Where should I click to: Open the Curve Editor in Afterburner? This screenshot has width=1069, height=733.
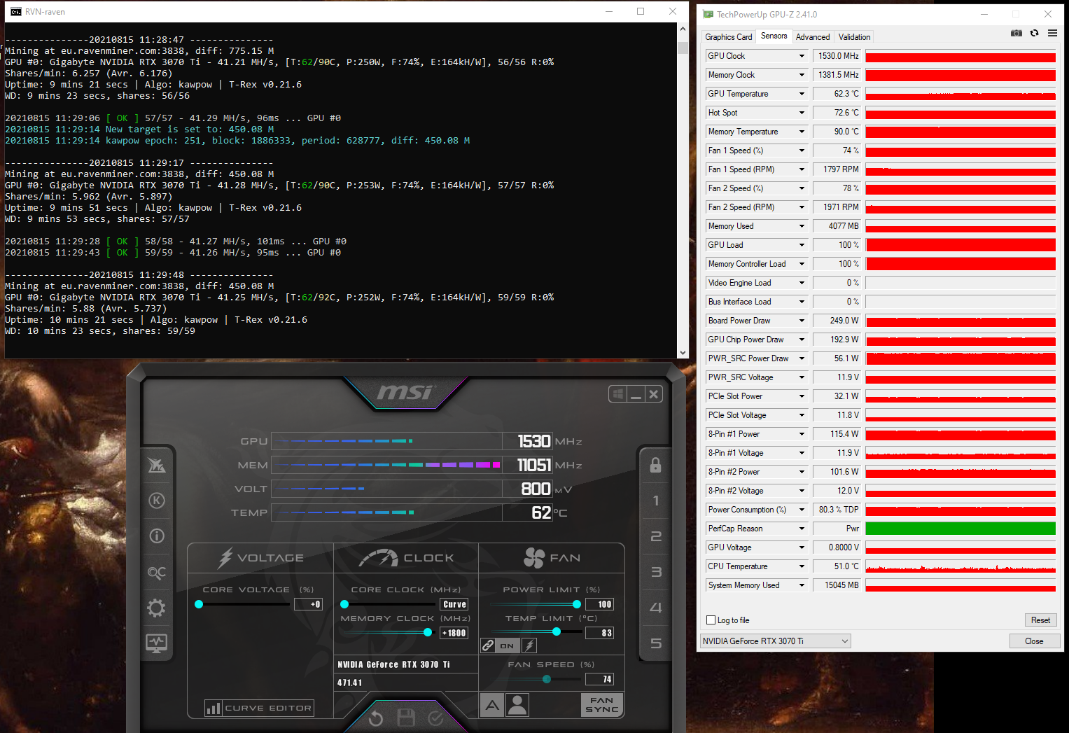[259, 708]
